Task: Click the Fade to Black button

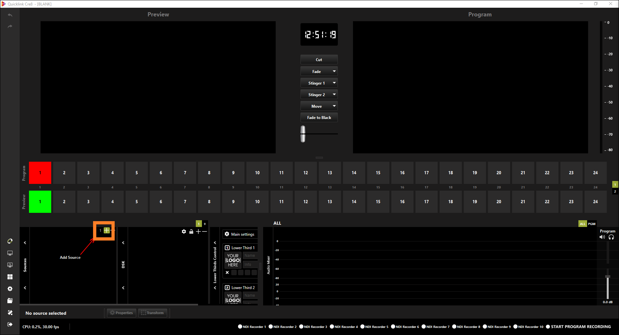Action: 319,118
